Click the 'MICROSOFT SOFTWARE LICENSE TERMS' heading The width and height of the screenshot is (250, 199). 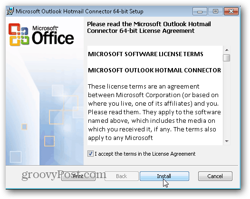145,54
